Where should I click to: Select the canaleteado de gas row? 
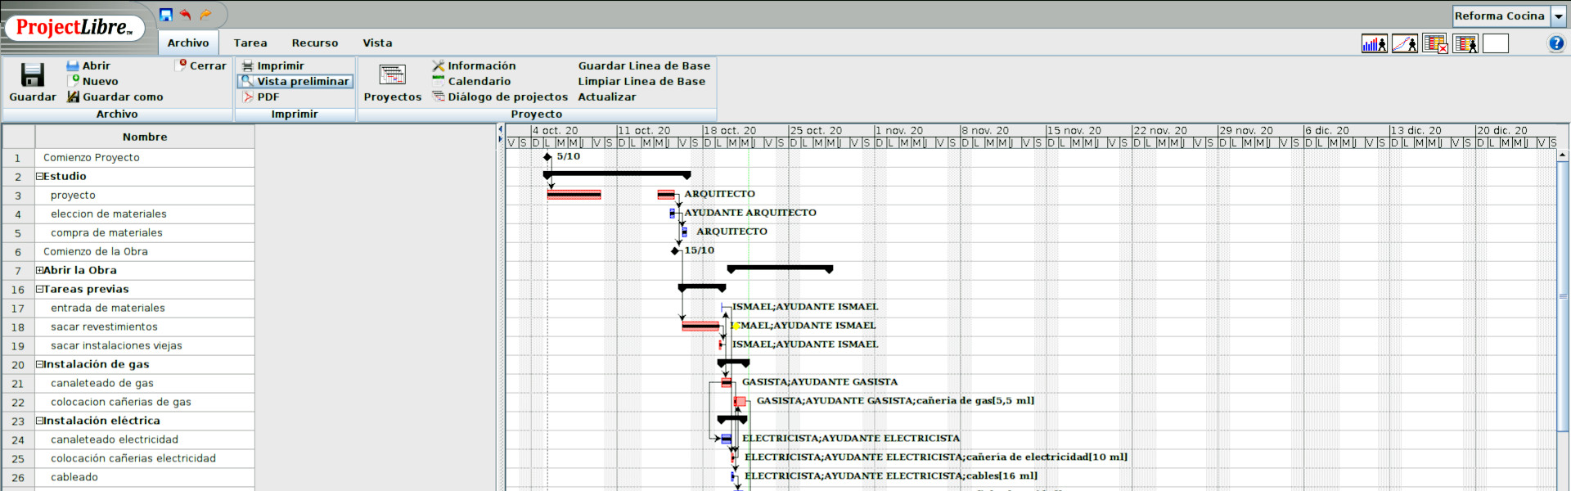click(145, 383)
